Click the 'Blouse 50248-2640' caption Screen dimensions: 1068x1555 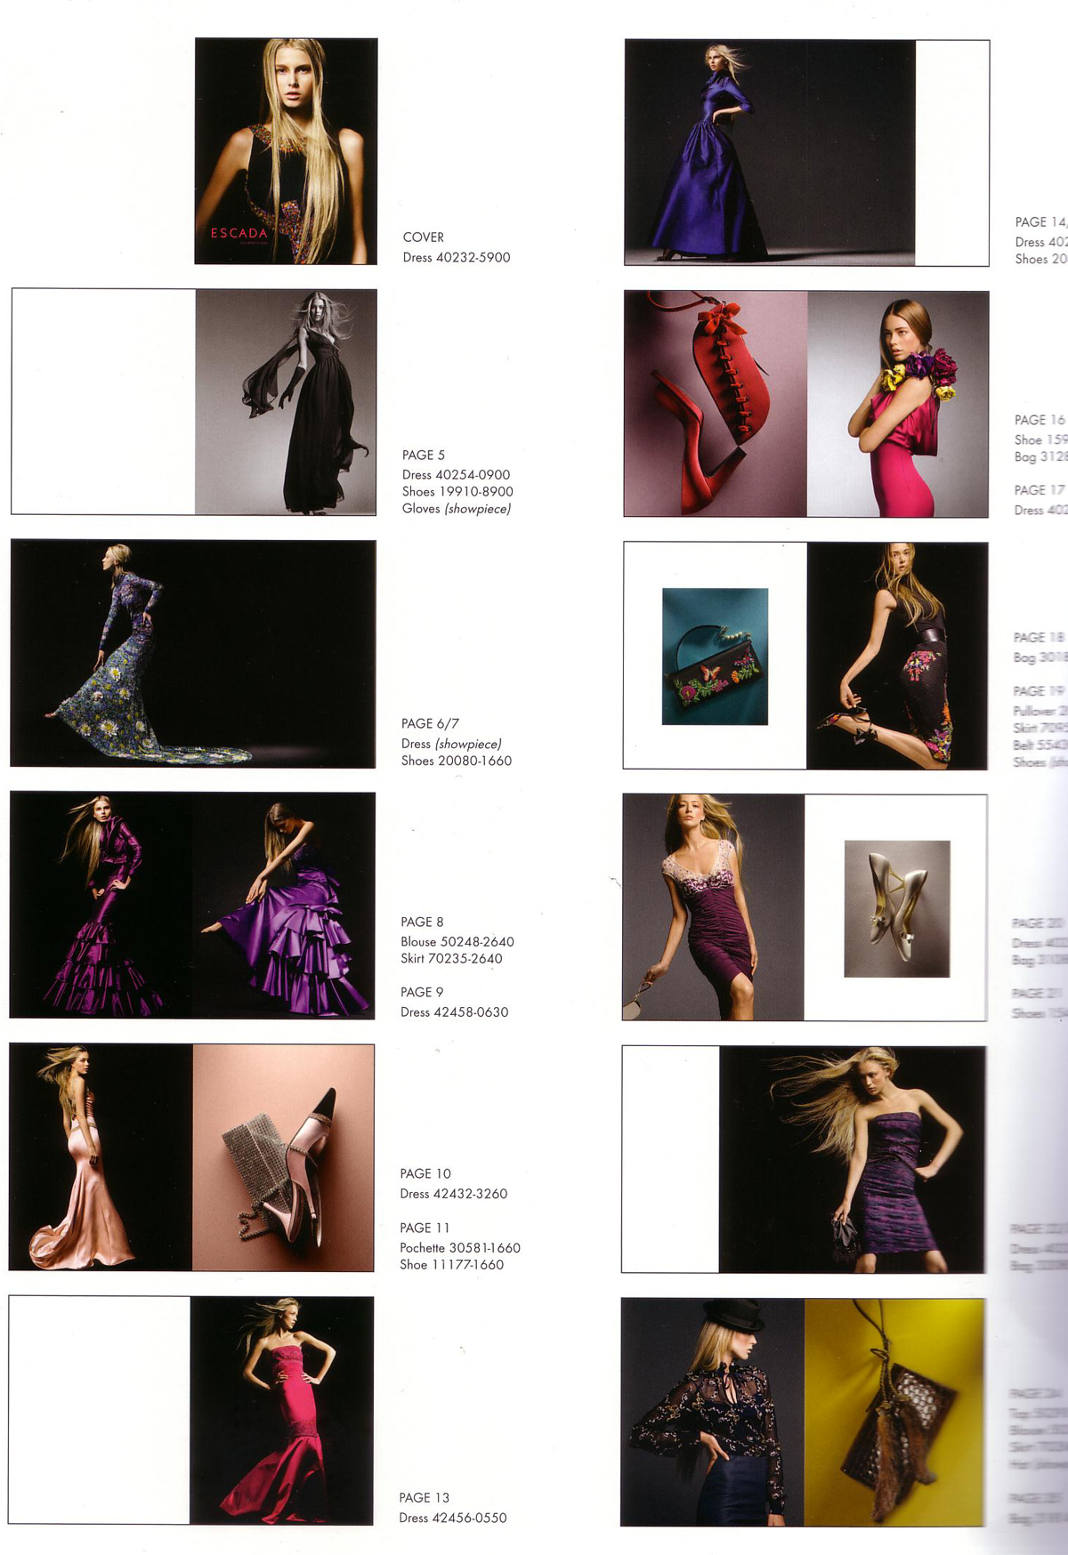coord(457,941)
